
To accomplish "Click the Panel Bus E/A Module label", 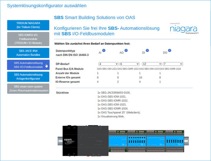I will (69, 69).
